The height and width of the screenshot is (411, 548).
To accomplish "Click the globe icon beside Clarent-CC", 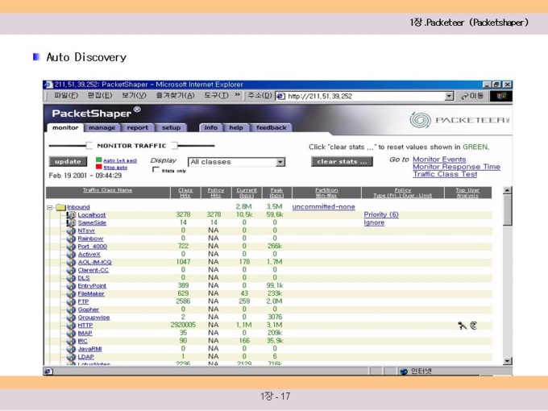I will [x=71, y=270].
